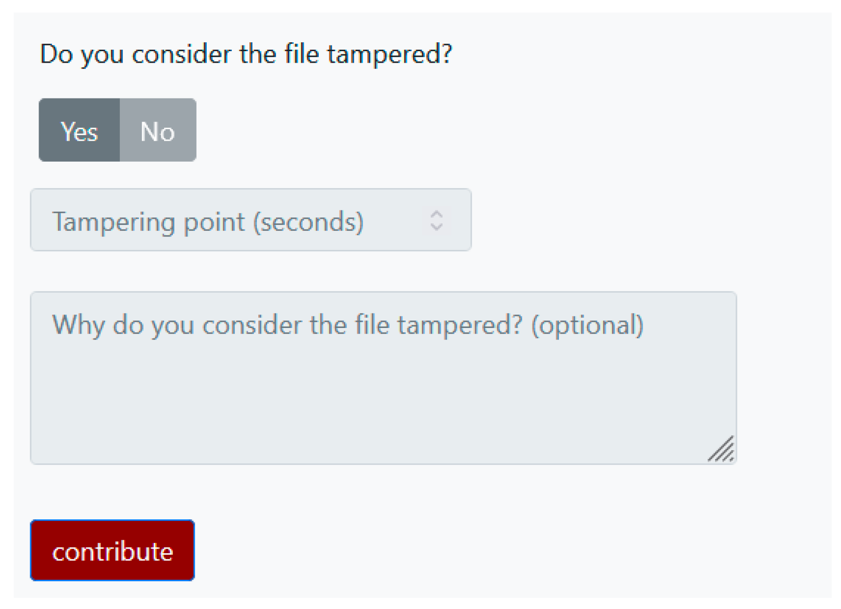841x609 pixels.
Task: Choose No for the tampered question
Action: (158, 131)
